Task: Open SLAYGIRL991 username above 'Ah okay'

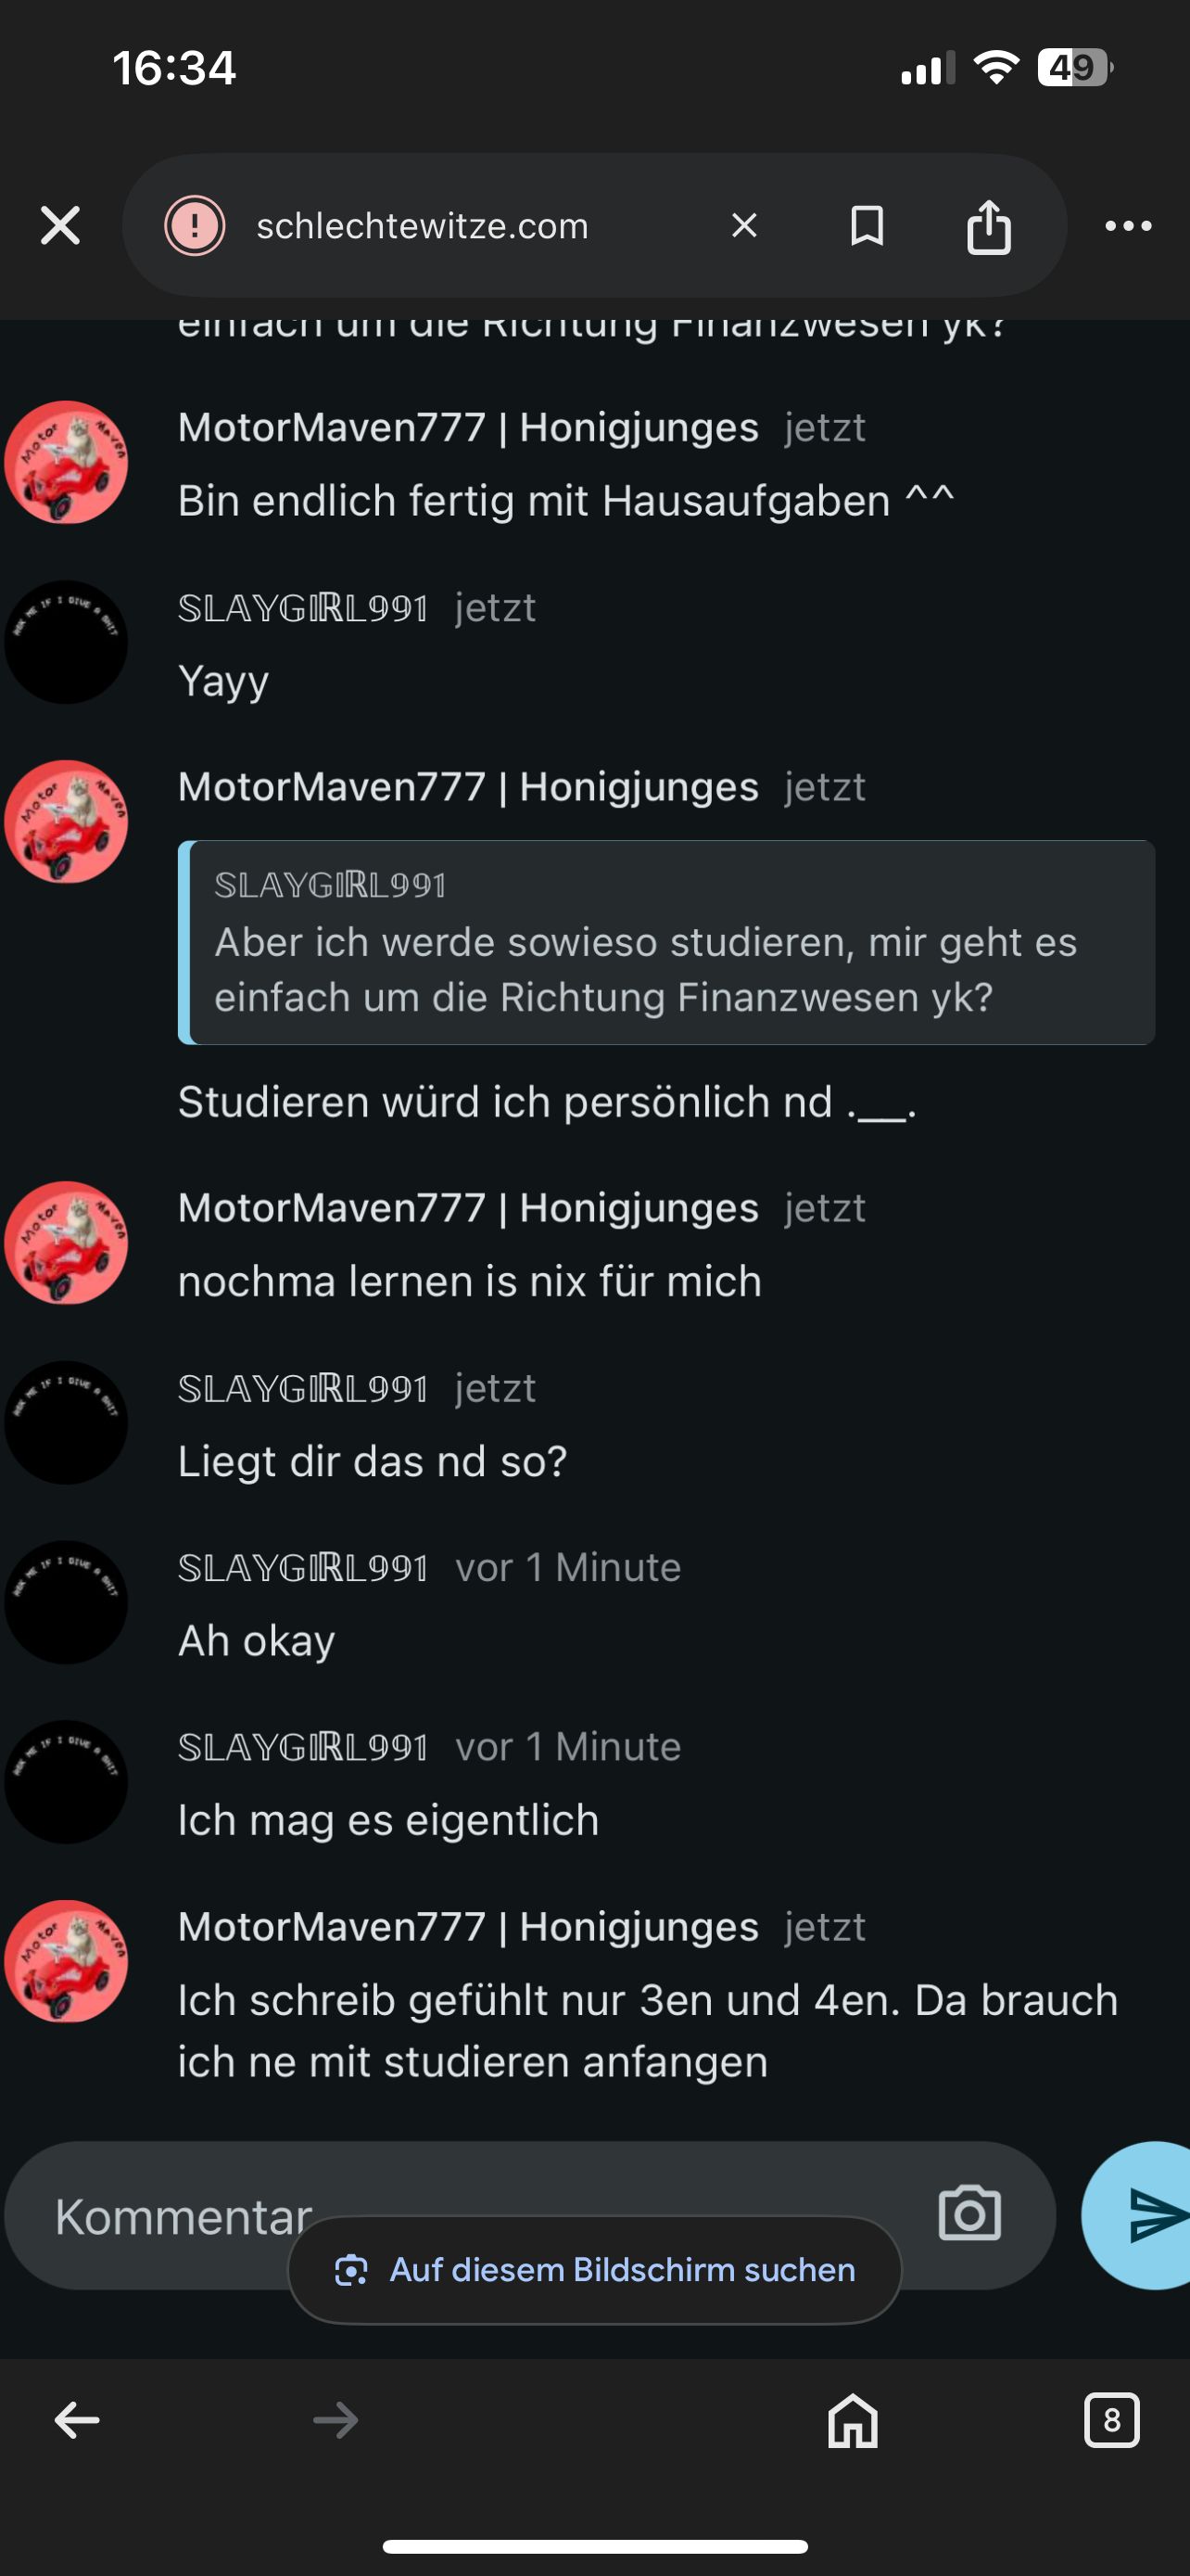Action: [303, 1567]
